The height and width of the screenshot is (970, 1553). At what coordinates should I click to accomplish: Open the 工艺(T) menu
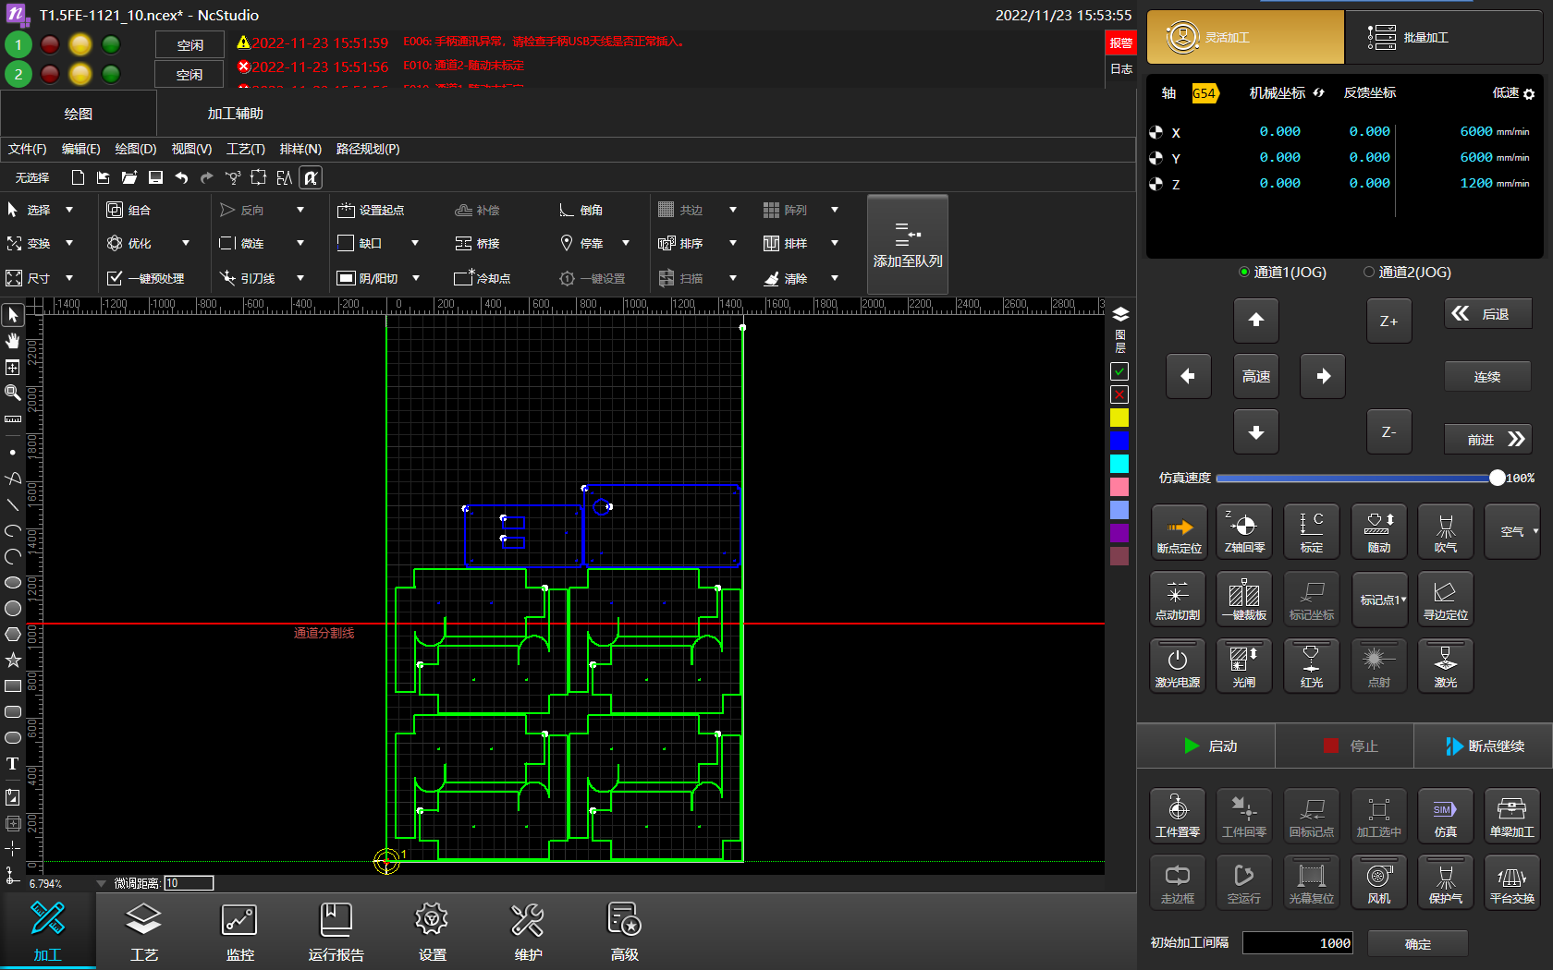click(x=245, y=149)
